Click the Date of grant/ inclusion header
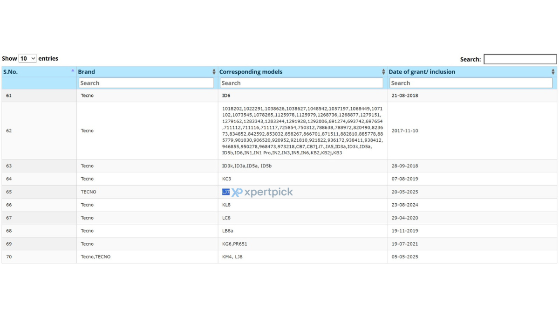 click(x=422, y=72)
